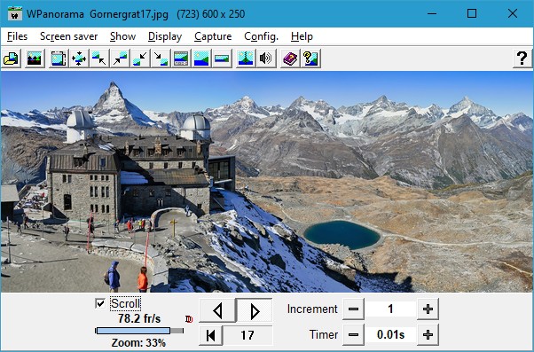The image size is (534, 352).
Task: Open the Help menu
Action: click(302, 36)
